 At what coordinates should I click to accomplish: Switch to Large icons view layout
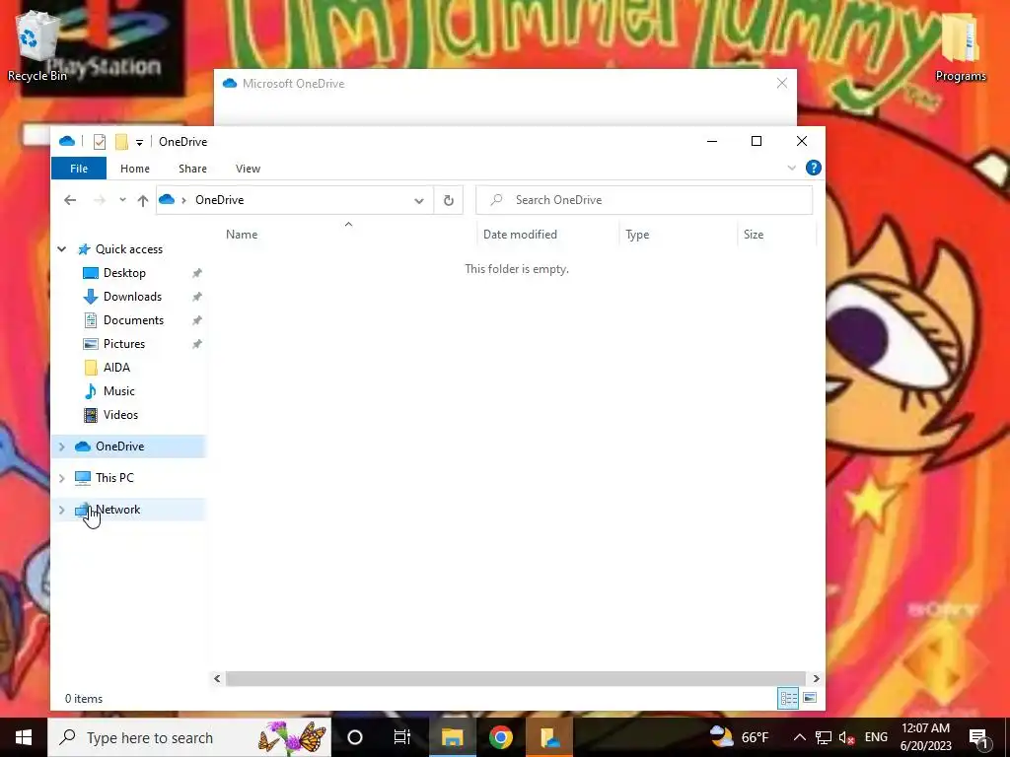(811, 699)
